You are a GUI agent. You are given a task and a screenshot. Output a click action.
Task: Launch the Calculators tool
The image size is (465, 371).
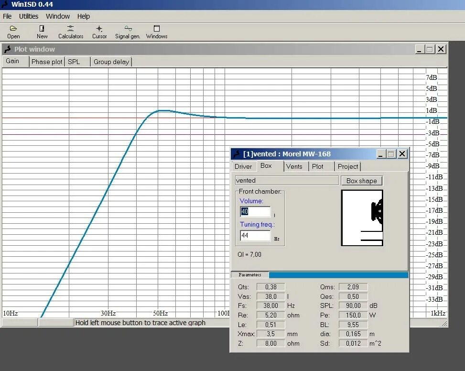pos(71,32)
